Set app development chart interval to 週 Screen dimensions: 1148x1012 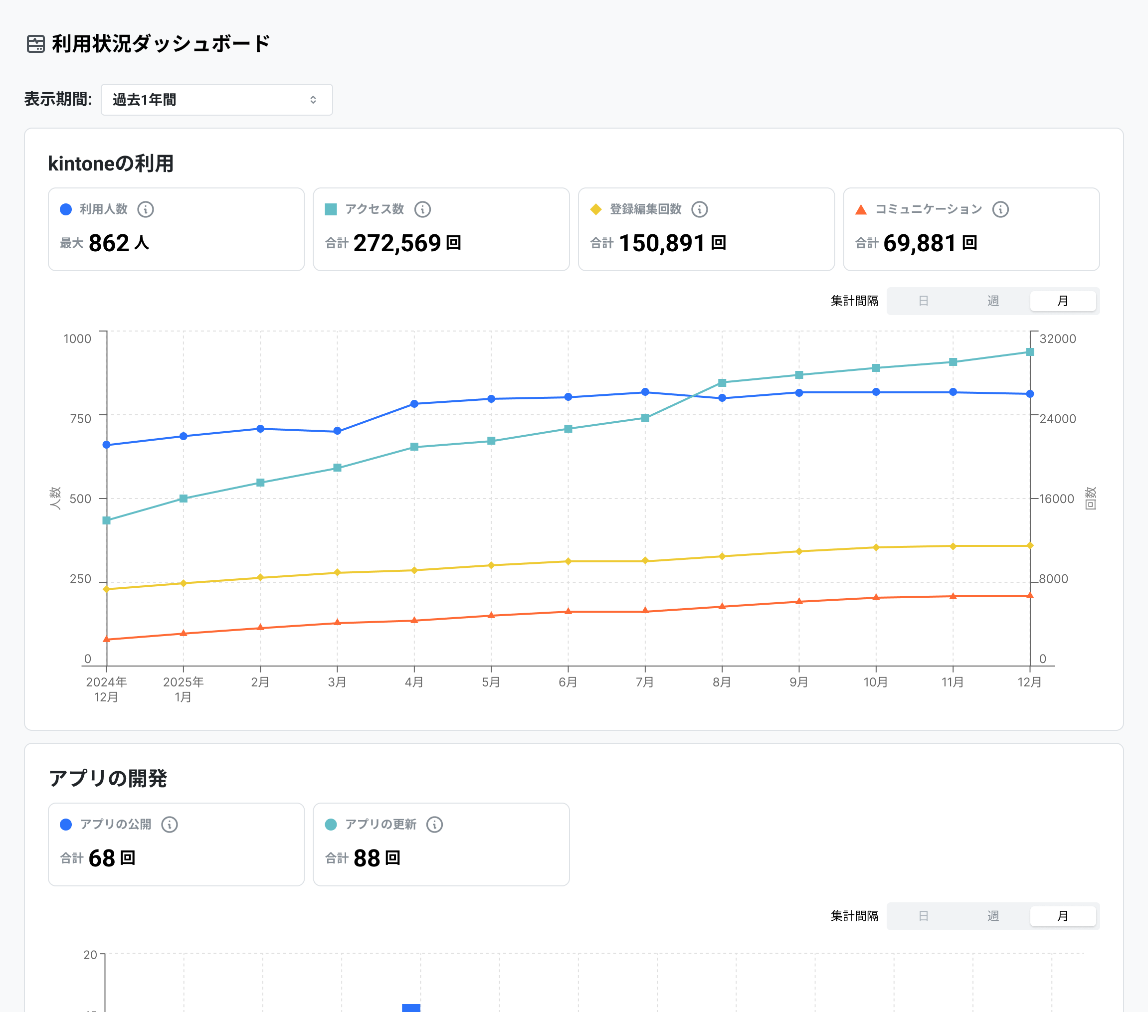click(993, 916)
